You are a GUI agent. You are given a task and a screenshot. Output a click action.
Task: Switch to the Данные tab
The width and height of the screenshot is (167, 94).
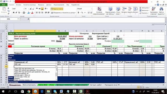pyautogui.click(x=49, y=5)
